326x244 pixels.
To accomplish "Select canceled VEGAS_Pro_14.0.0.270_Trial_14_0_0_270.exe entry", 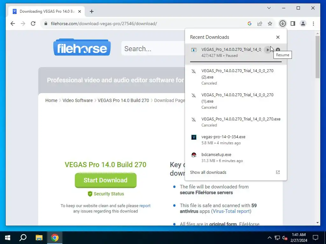I will [x=236, y=122].
